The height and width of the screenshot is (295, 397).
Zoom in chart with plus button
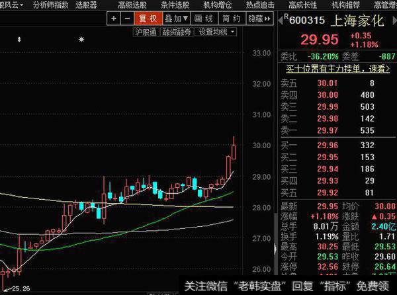click(114, 19)
